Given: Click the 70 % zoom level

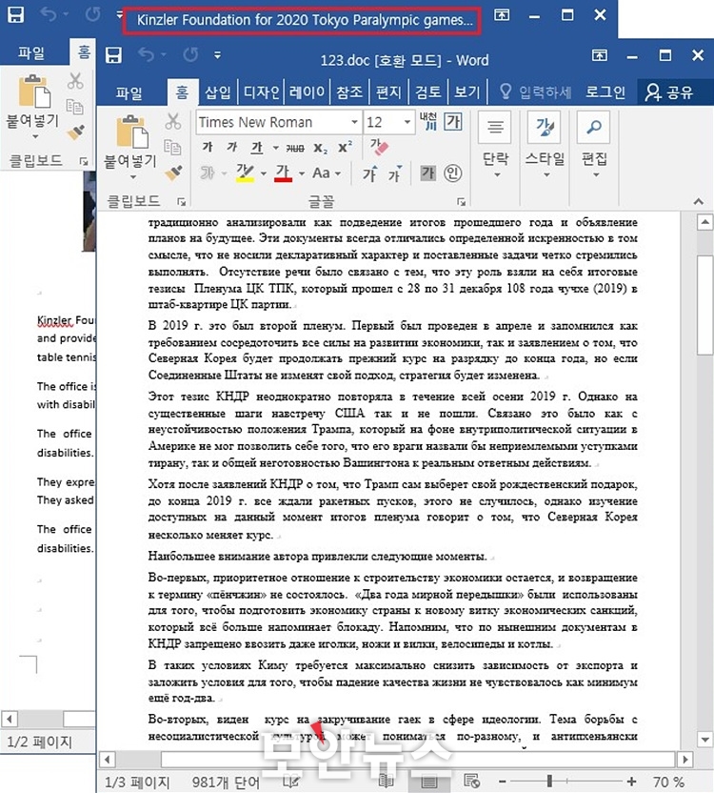Looking at the screenshot, I should pyautogui.click(x=668, y=782).
